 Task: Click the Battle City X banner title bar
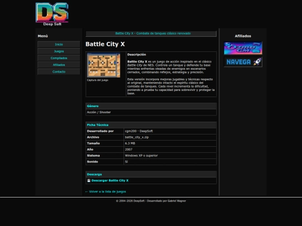pyautogui.click(x=151, y=33)
